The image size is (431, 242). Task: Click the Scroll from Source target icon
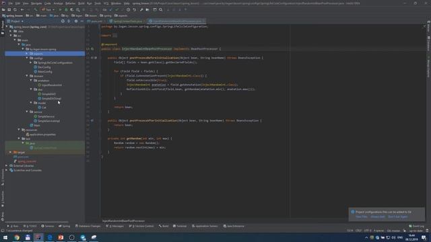tap(63, 21)
